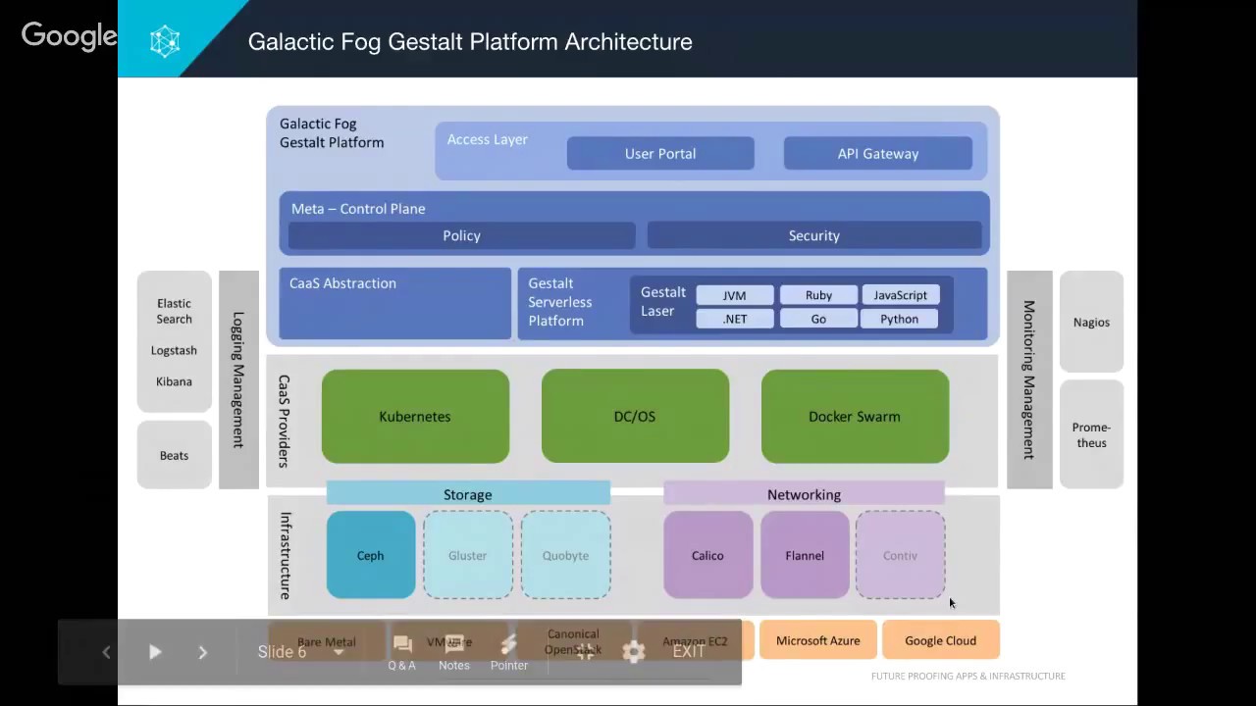Click the Contiv networking box
Viewport: 1256px width, 706px height.
900,555
